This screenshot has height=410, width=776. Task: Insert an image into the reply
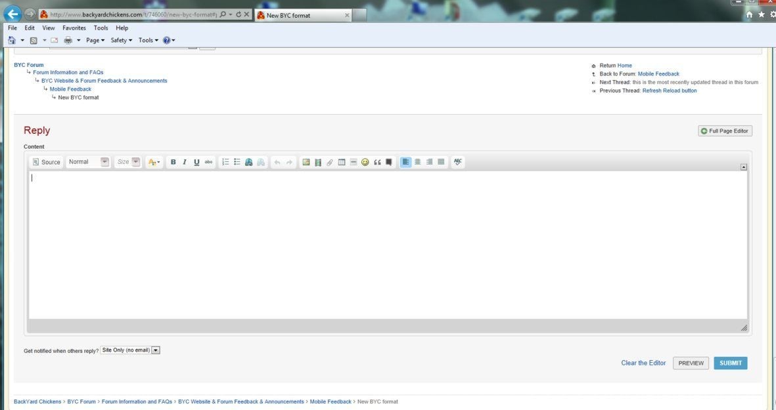click(306, 162)
